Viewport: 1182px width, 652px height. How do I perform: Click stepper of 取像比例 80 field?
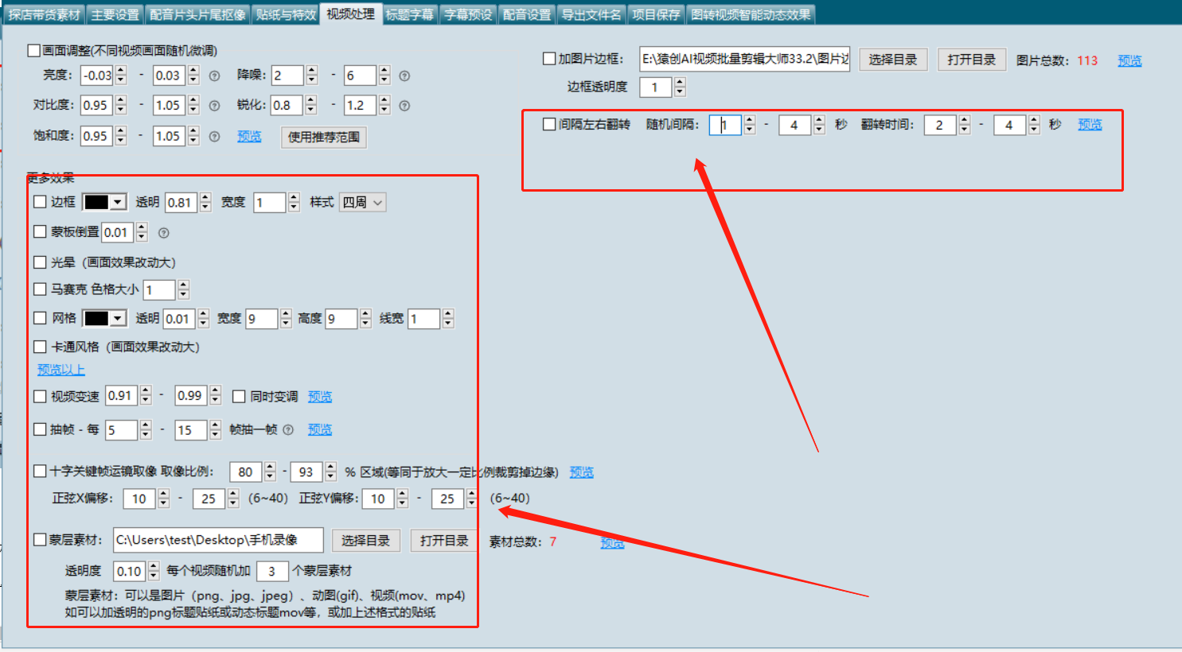(270, 472)
